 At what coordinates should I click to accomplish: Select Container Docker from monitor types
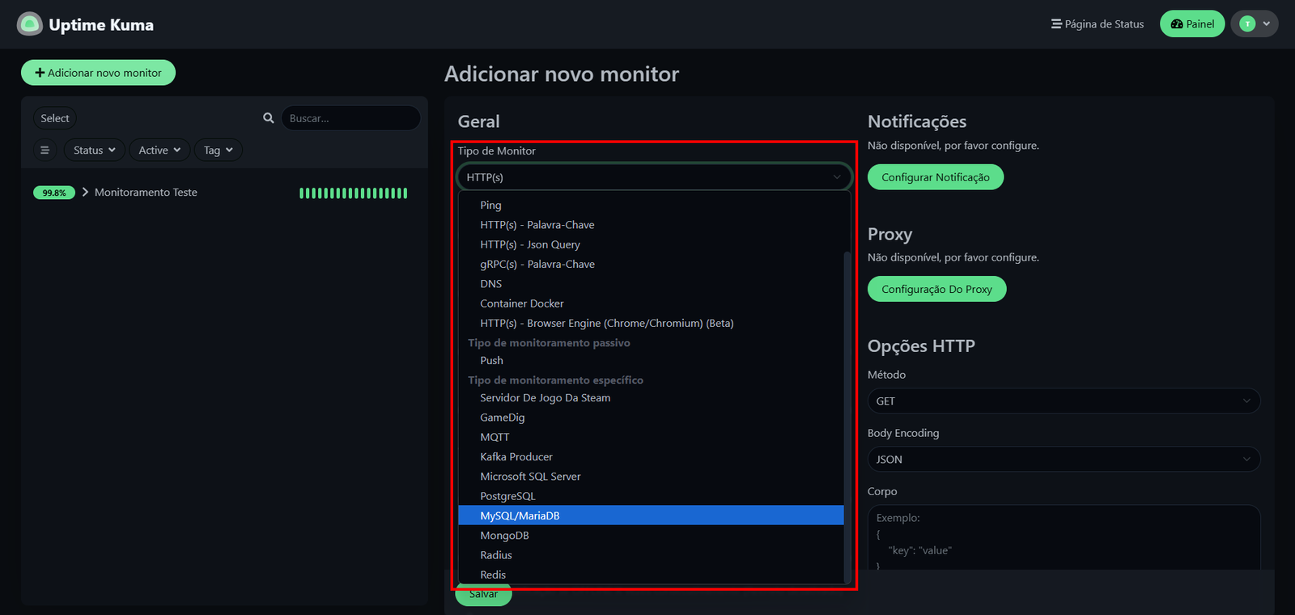pos(521,303)
